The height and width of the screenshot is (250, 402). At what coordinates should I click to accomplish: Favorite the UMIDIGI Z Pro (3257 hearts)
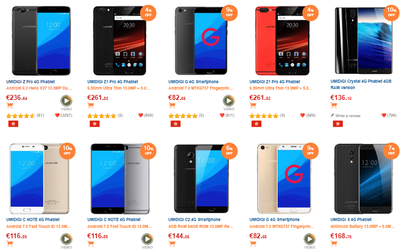point(57,115)
